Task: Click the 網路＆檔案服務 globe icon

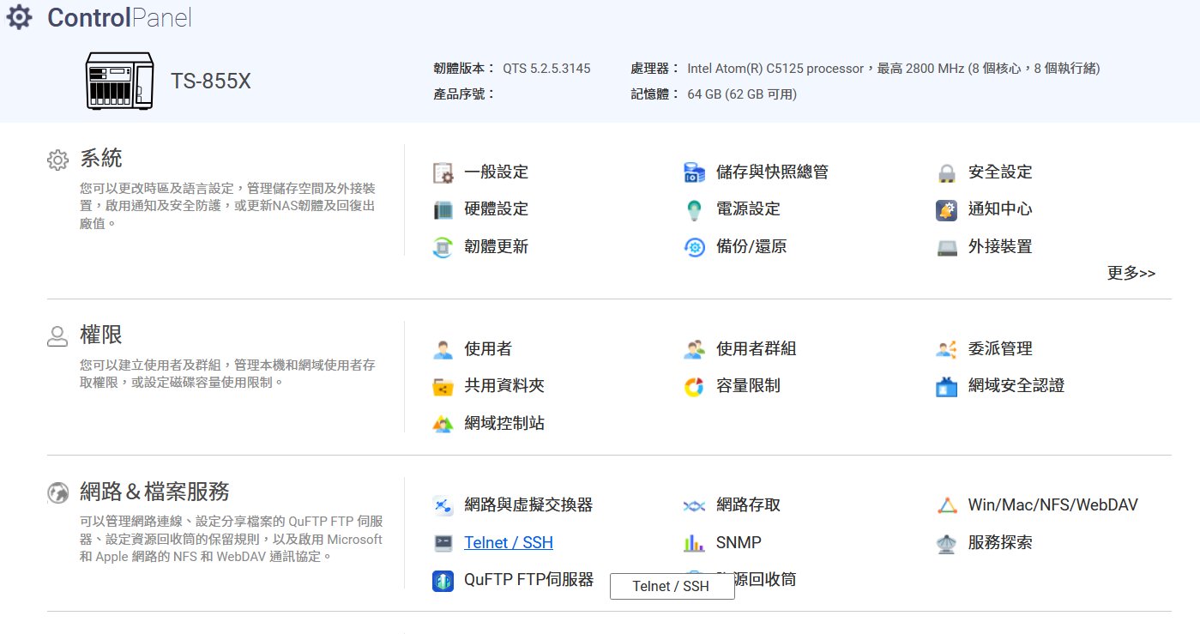Action: tap(57, 493)
